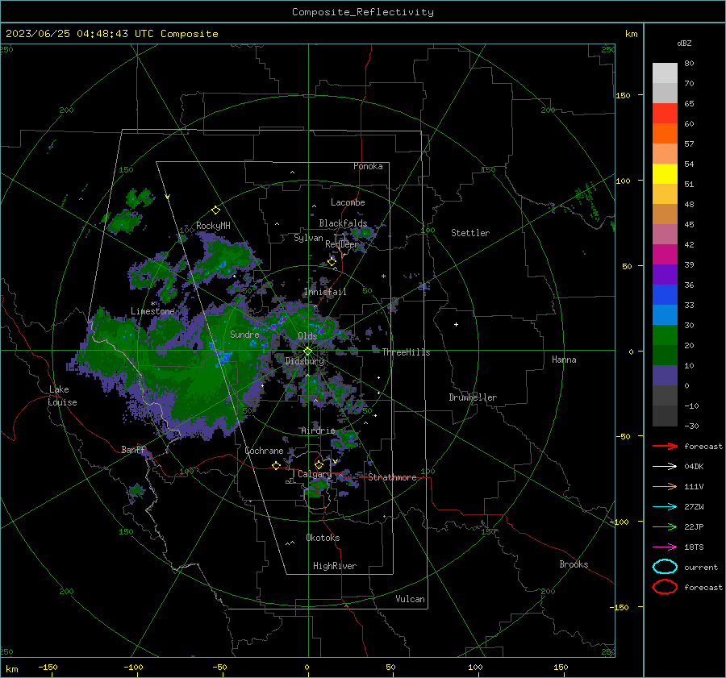
Task: Click the Lacombe city label
Action: (348, 202)
